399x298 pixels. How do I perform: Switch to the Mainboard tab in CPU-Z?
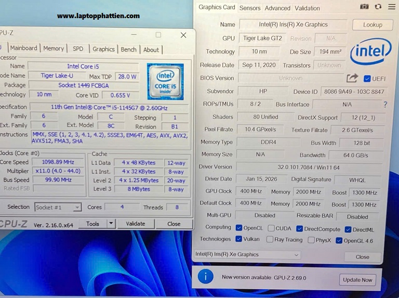click(24, 48)
